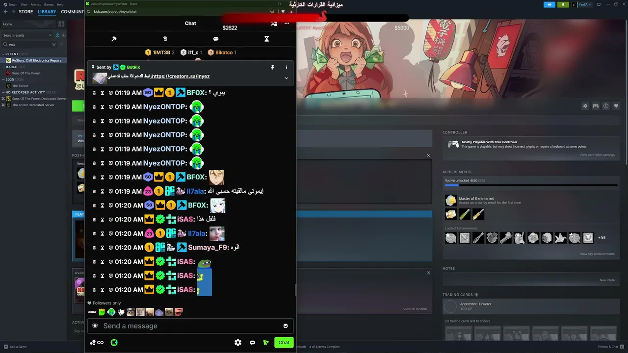Image resolution: width=628 pixels, height=353 pixels.
Task: Click the Steam forward navigation arrow
Action: (13, 12)
